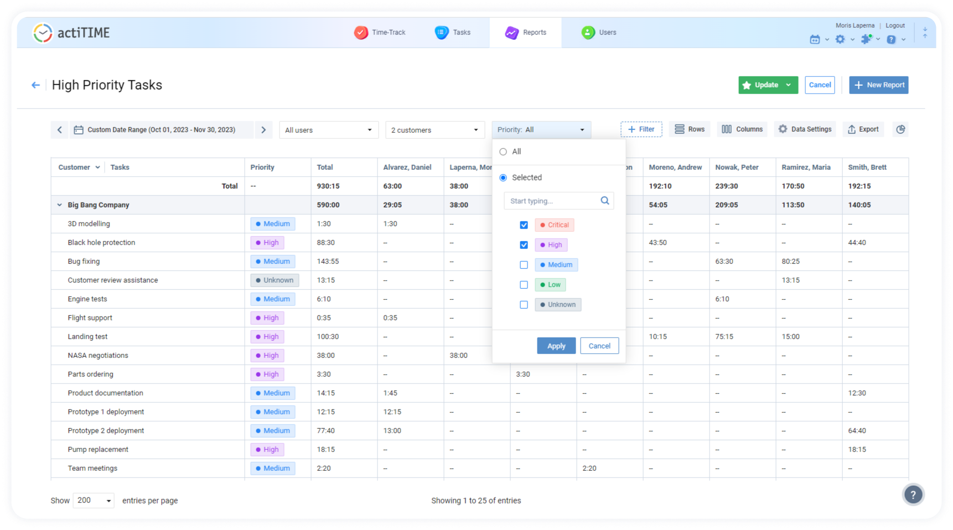Open the chart view pie icon
Image resolution: width=953 pixels, height=530 pixels.
click(900, 129)
